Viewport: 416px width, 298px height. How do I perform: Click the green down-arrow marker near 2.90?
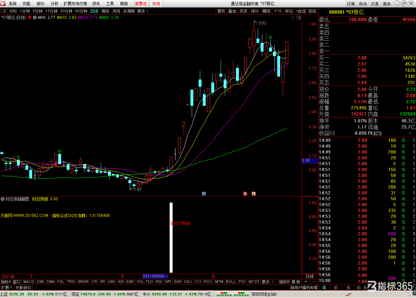click(270, 38)
